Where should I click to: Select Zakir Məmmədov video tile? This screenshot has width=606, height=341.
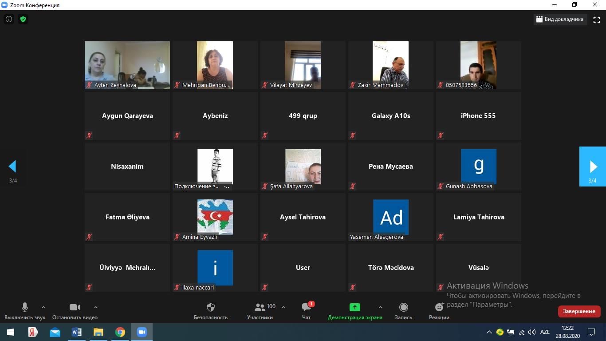pos(391,65)
